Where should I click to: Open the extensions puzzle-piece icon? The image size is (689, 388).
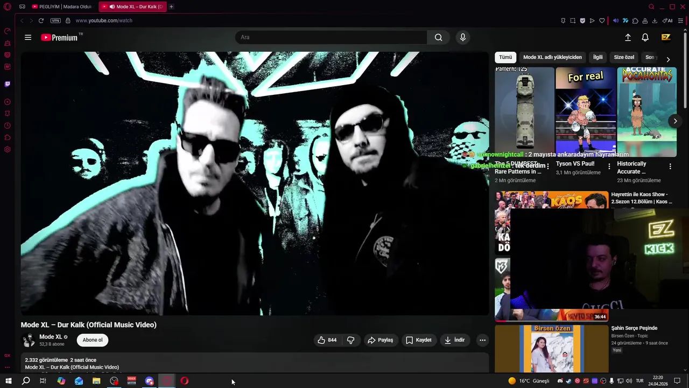click(635, 20)
